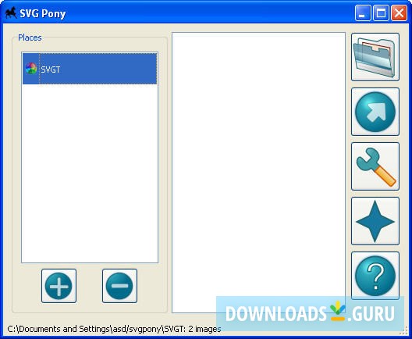The width and height of the screenshot is (412, 339).
Task: Add a place with the plus button
Action: pyautogui.click(x=59, y=286)
